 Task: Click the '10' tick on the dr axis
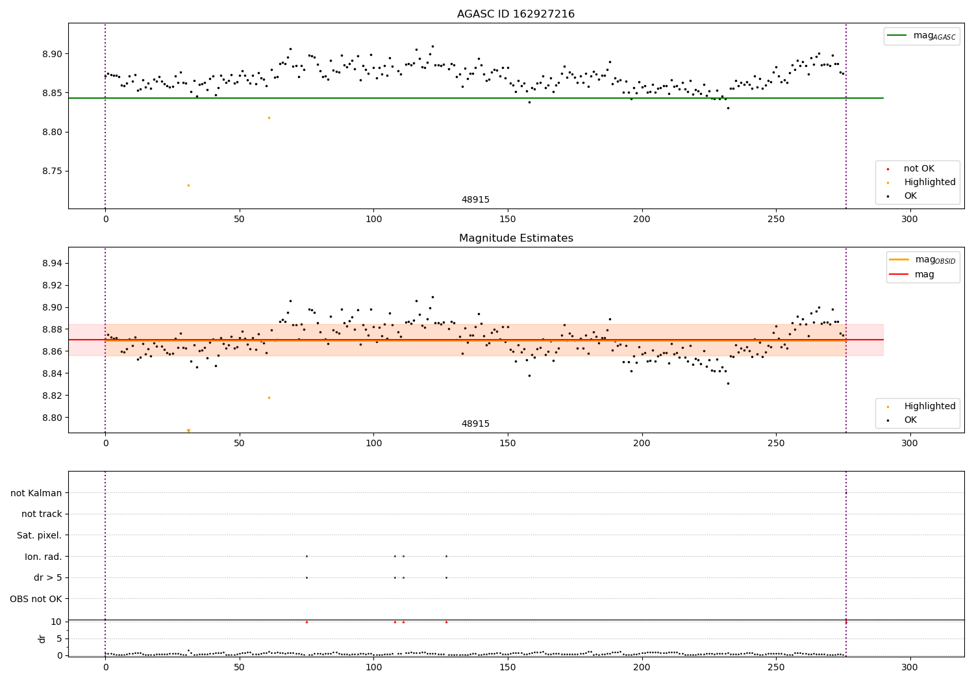pyautogui.click(x=56, y=622)
